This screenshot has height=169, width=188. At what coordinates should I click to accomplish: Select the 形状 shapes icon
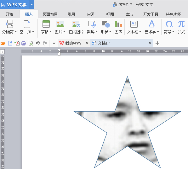[106, 24]
